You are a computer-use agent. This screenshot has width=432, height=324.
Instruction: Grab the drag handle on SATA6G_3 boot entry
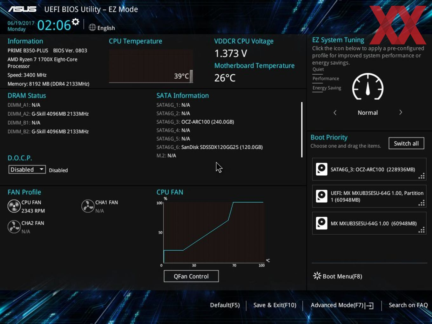[422, 176]
